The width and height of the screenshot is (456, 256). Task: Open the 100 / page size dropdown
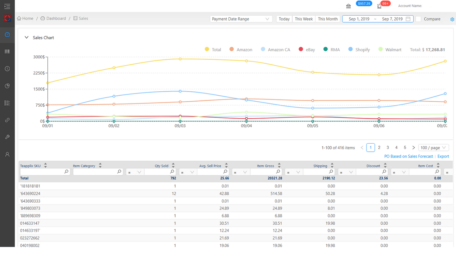pyautogui.click(x=433, y=147)
